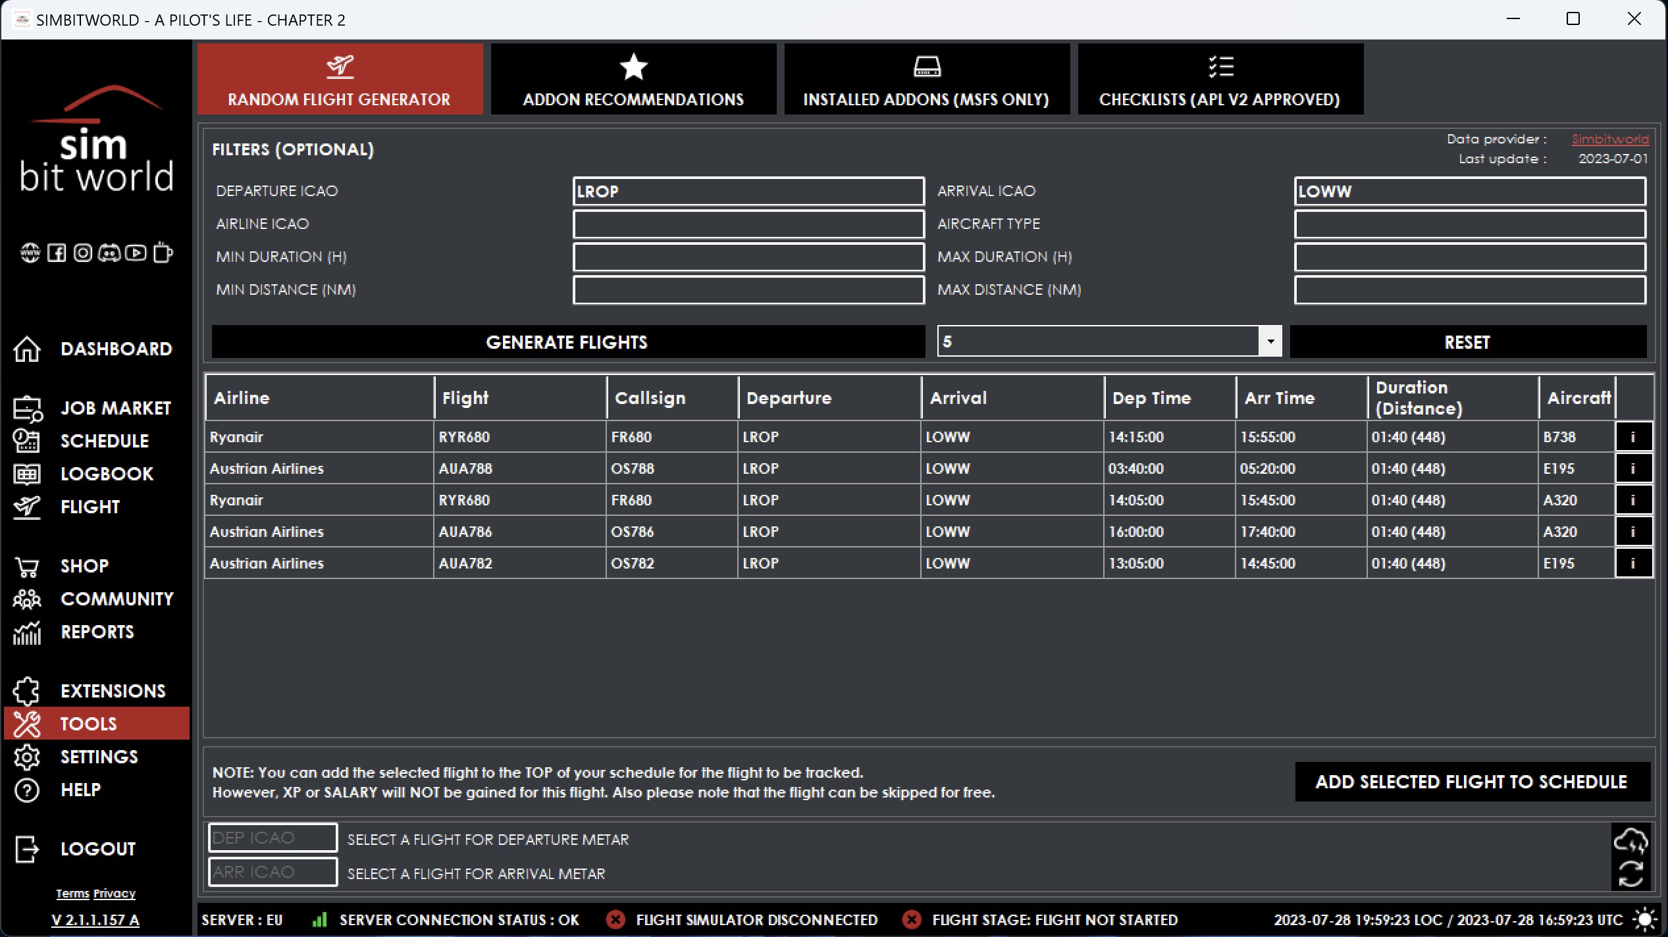Viewport: 1668px width, 937px height.
Task: Go to Job Market in sidebar
Action: tap(115, 408)
